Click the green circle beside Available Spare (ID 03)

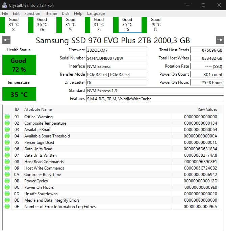coord(7,129)
